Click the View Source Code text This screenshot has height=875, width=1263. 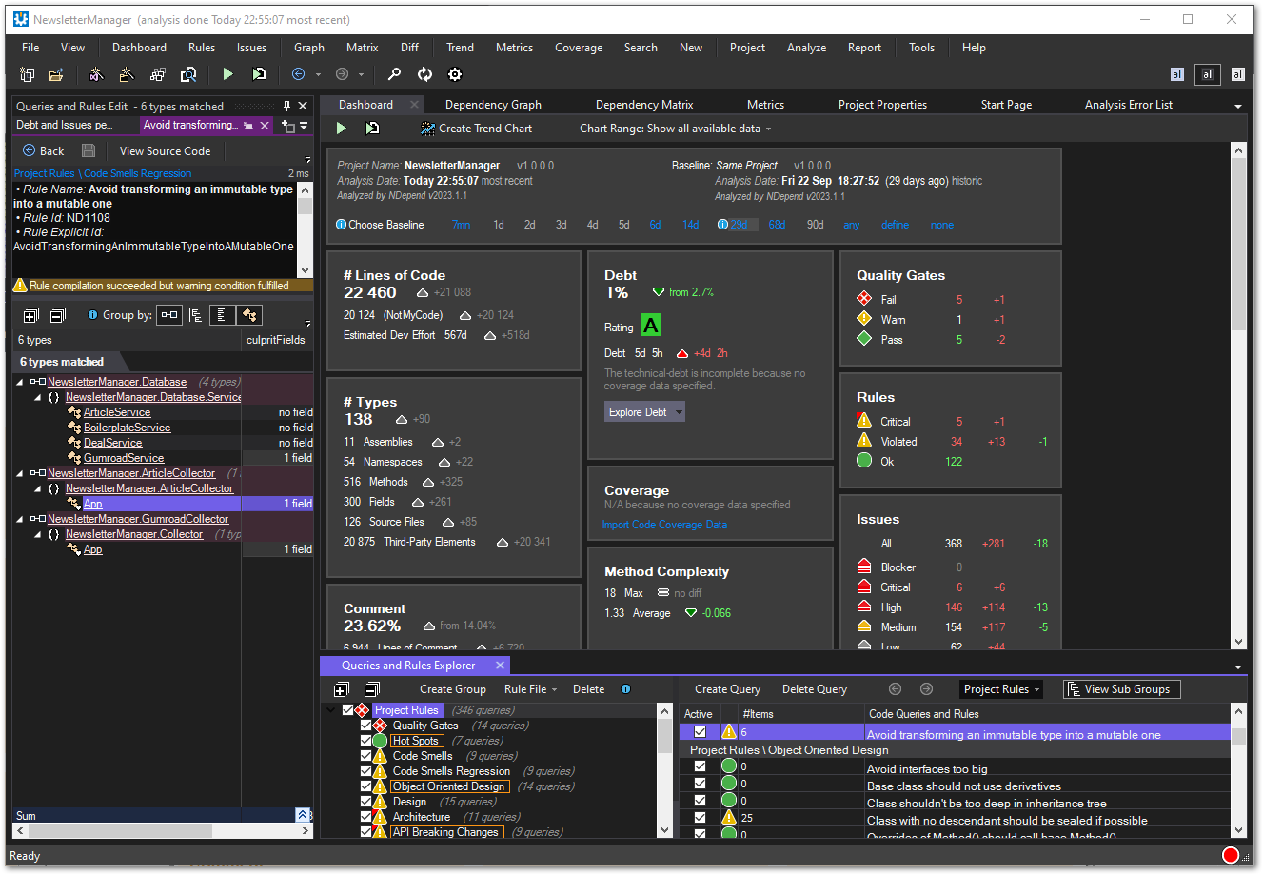click(165, 150)
